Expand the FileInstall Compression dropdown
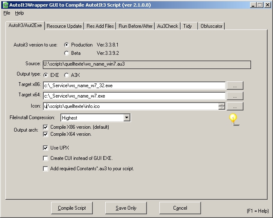273x218 pixels. [127, 118]
